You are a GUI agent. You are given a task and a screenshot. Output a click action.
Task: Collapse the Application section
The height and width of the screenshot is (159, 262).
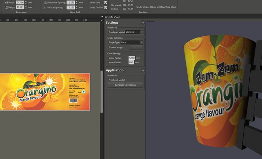[x=143, y=70]
